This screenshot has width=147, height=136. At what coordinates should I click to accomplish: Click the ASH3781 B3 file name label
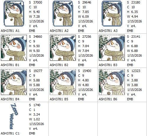point(108,65)
